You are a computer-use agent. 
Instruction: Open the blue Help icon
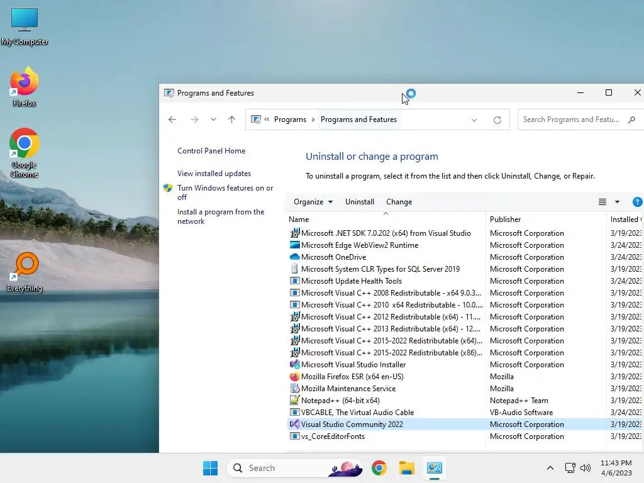coord(638,202)
